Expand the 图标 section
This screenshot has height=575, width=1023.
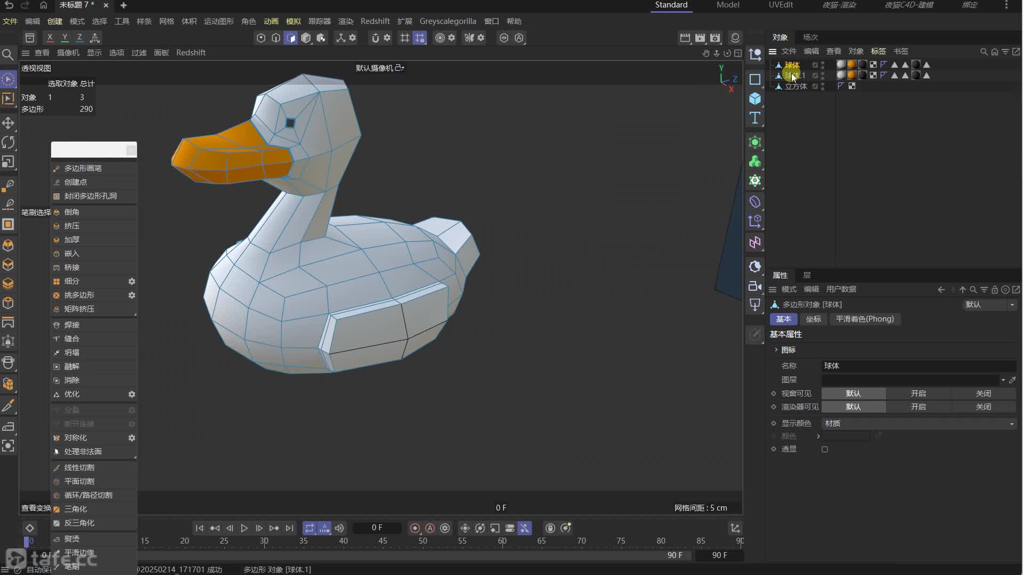click(x=776, y=350)
